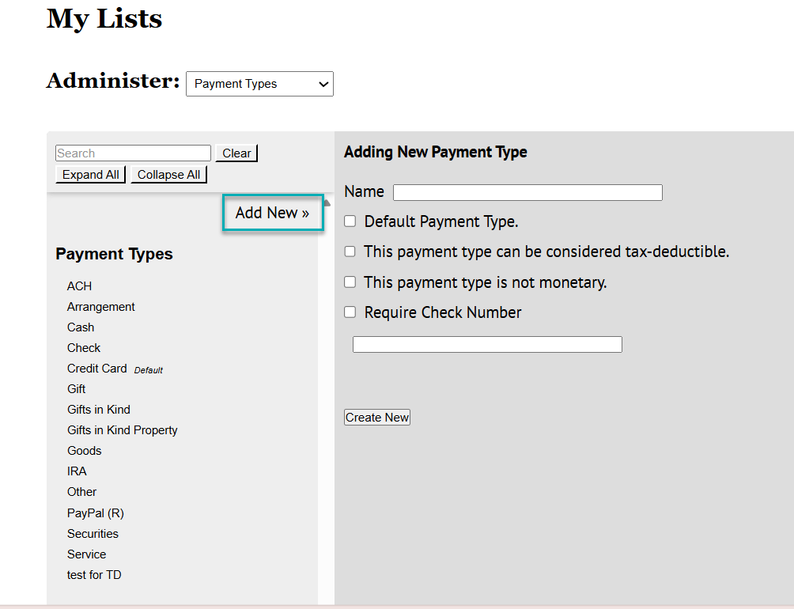Open the Administer Payment Types dropdown
The image size is (794, 609).
click(x=259, y=84)
